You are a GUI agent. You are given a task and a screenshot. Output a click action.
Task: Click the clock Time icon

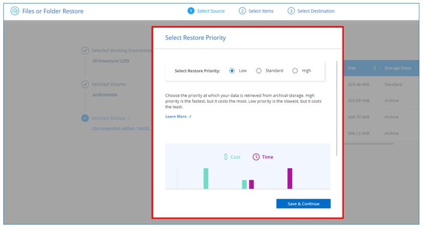[256, 157]
